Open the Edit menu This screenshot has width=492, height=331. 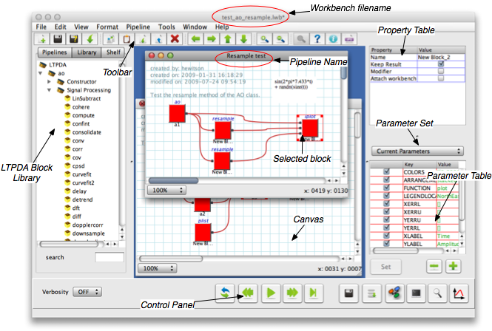(x=60, y=27)
